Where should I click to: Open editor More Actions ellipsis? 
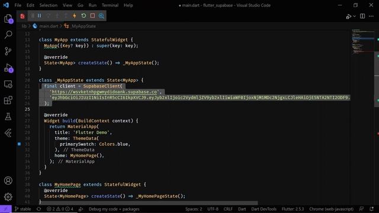point(371,16)
